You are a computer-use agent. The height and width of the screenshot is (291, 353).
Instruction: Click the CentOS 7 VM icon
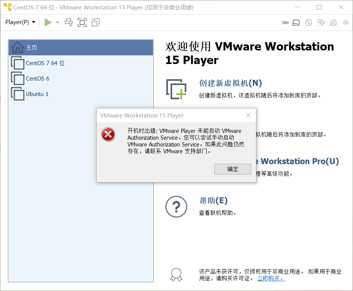[x=18, y=63]
